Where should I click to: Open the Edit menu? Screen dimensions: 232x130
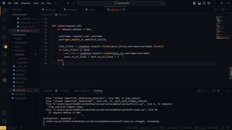(x=16, y=3)
